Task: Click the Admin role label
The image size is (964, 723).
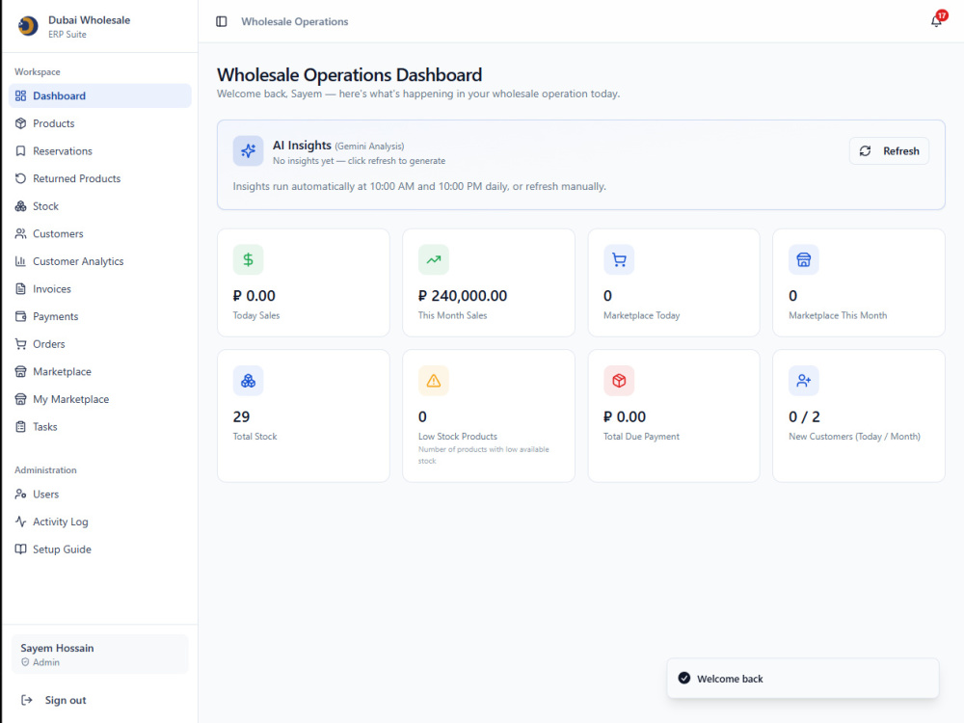Action: pyautogui.click(x=46, y=662)
